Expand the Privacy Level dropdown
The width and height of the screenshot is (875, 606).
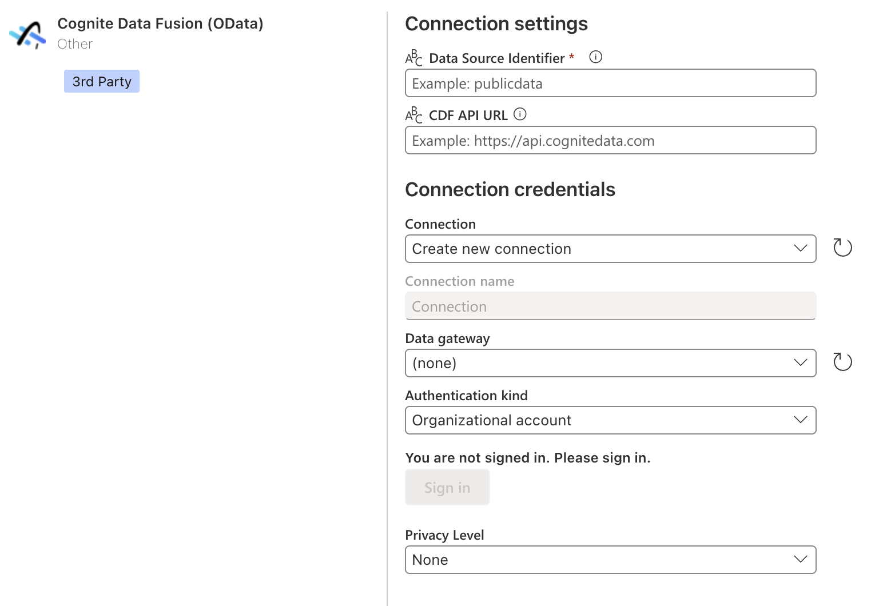pyautogui.click(x=800, y=560)
